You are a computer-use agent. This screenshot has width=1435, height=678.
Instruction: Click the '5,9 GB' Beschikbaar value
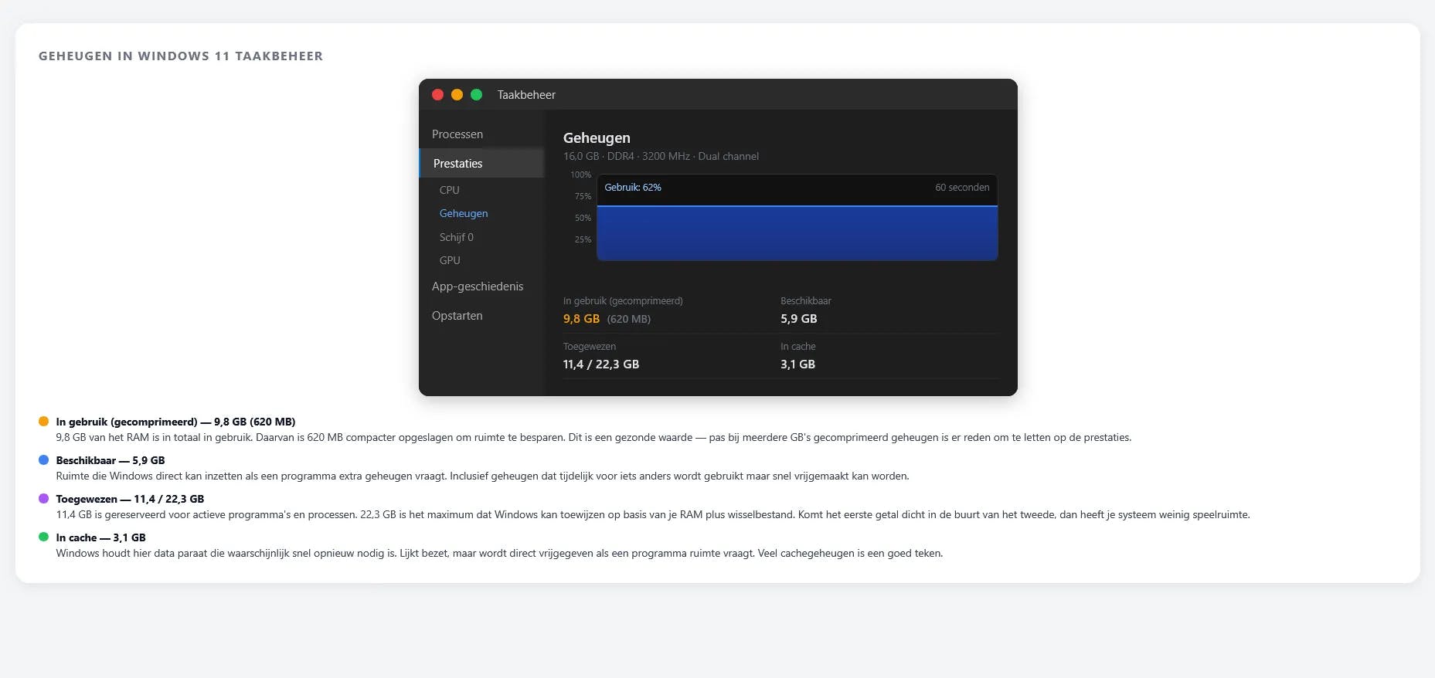[x=798, y=319]
